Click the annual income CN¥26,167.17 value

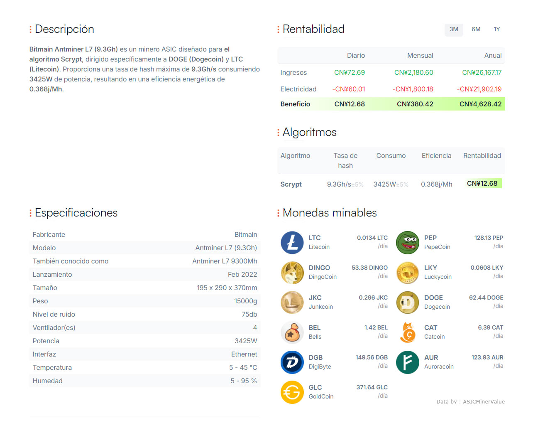click(x=482, y=73)
